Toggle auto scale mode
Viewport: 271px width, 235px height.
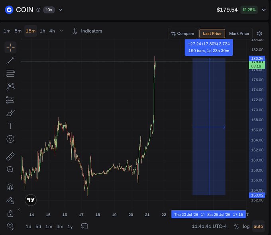tap(258, 226)
